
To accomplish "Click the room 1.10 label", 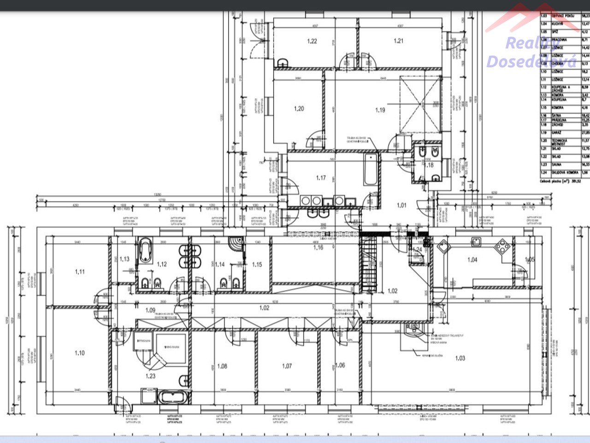I will click(80, 353).
